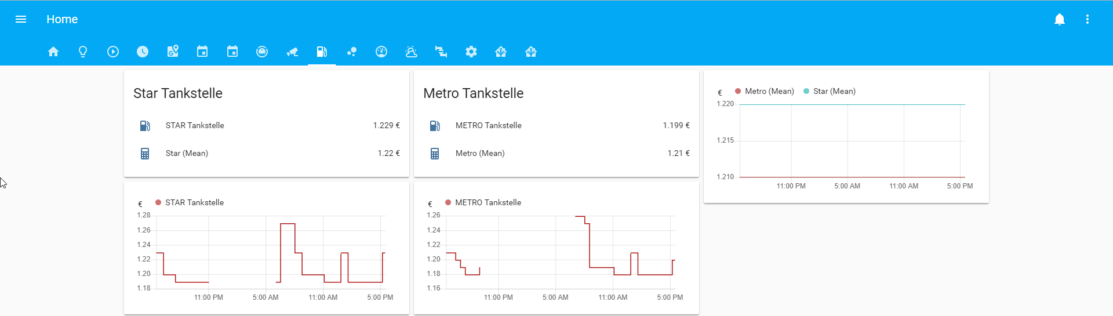Click the red STAR Tankstelle legend dot
Image resolution: width=1113 pixels, height=316 pixels.
click(158, 202)
